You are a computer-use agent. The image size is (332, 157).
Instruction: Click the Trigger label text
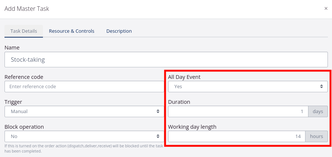[x=13, y=102]
